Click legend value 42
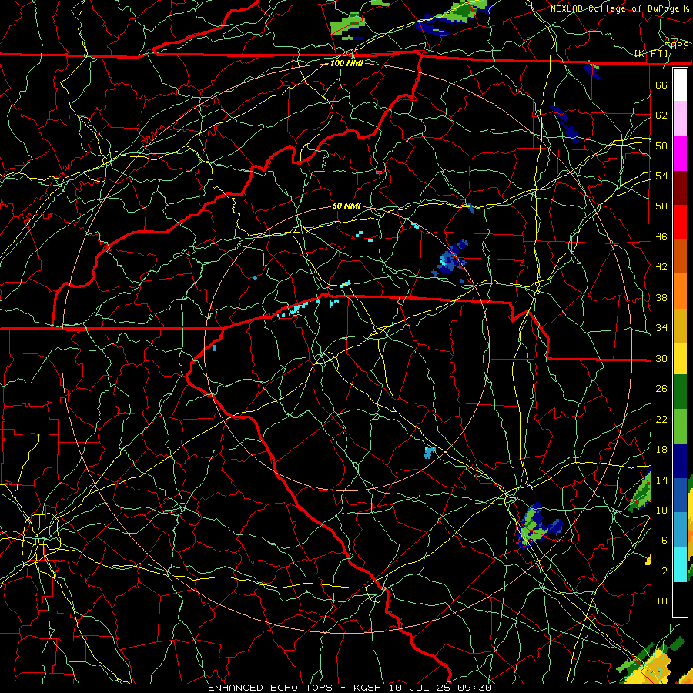693x693 pixels. tap(661, 267)
